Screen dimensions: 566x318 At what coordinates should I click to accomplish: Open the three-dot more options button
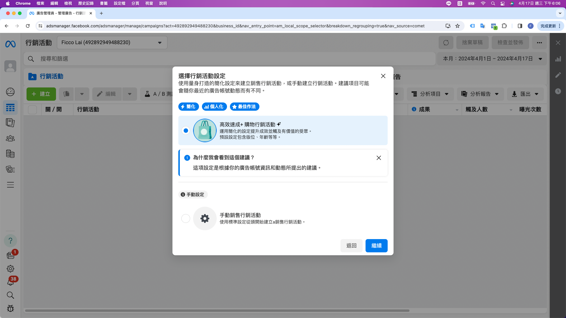click(x=539, y=43)
